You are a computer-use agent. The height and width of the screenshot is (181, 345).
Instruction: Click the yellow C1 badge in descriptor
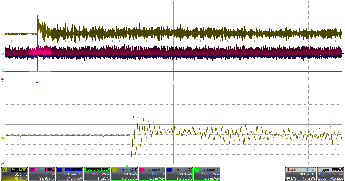click(4, 170)
